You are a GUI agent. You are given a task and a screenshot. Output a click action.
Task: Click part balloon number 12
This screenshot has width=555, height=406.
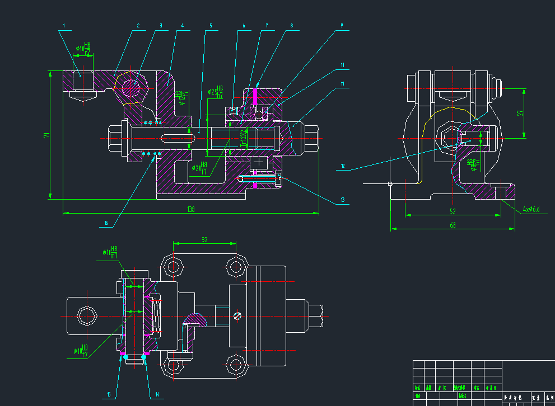pyautogui.click(x=343, y=166)
